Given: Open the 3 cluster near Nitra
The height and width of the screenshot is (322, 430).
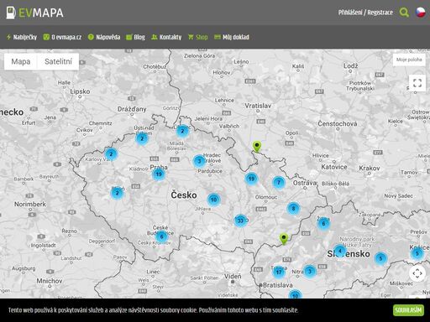Looking at the screenshot, I should click(310, 271).
